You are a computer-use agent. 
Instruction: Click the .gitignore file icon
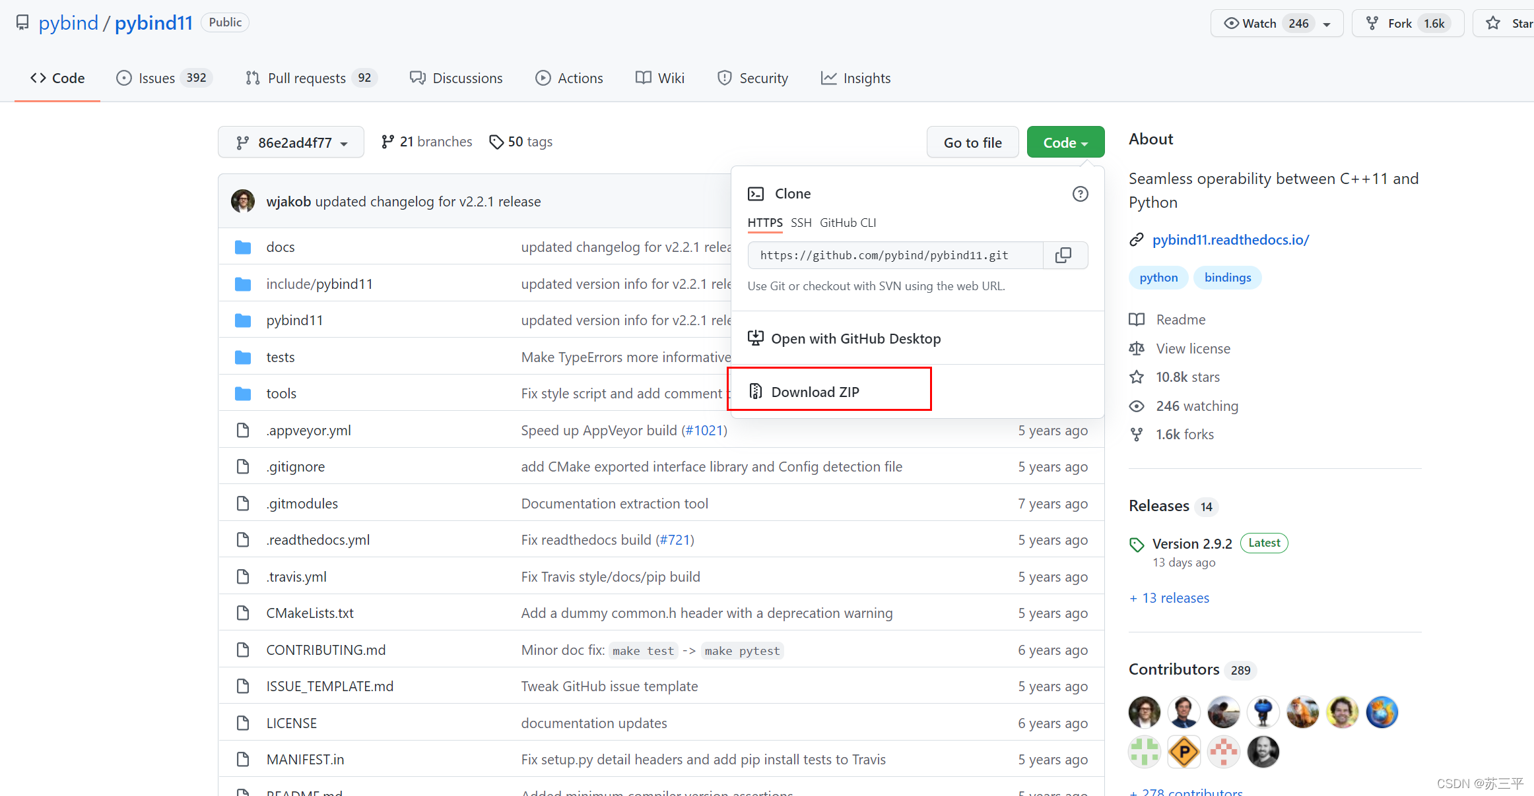click(243, 467)
